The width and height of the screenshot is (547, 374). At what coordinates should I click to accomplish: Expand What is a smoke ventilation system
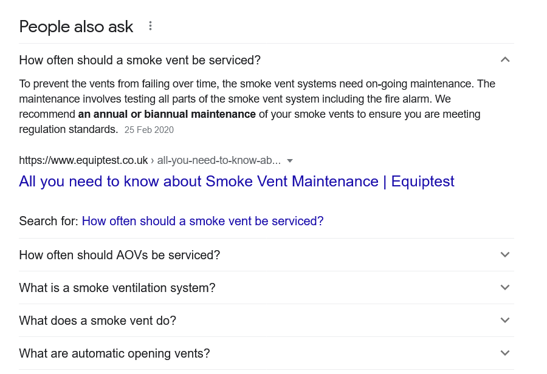coord(266,288)
